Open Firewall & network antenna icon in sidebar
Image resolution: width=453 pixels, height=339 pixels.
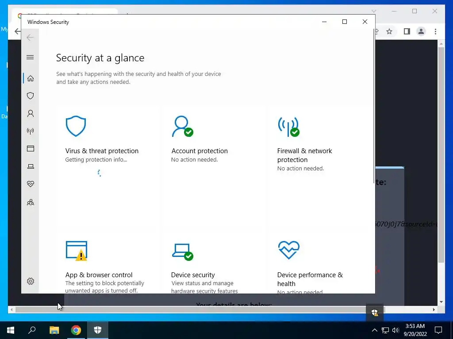pos(31,131)
